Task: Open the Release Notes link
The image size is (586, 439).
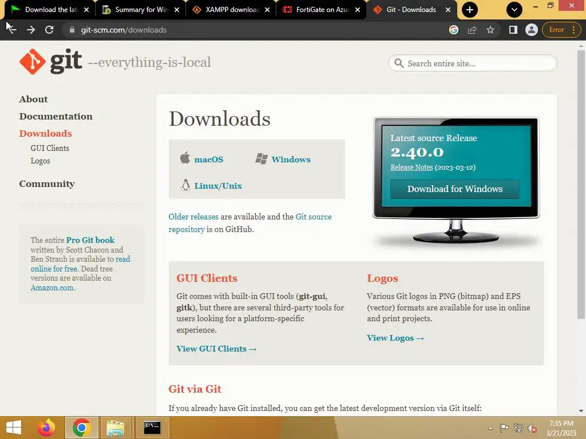Action: coord(411,167)
